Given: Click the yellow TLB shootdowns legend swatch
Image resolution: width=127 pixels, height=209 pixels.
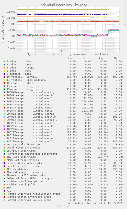Looking at the screenshot, I should [x=4, y=169].
